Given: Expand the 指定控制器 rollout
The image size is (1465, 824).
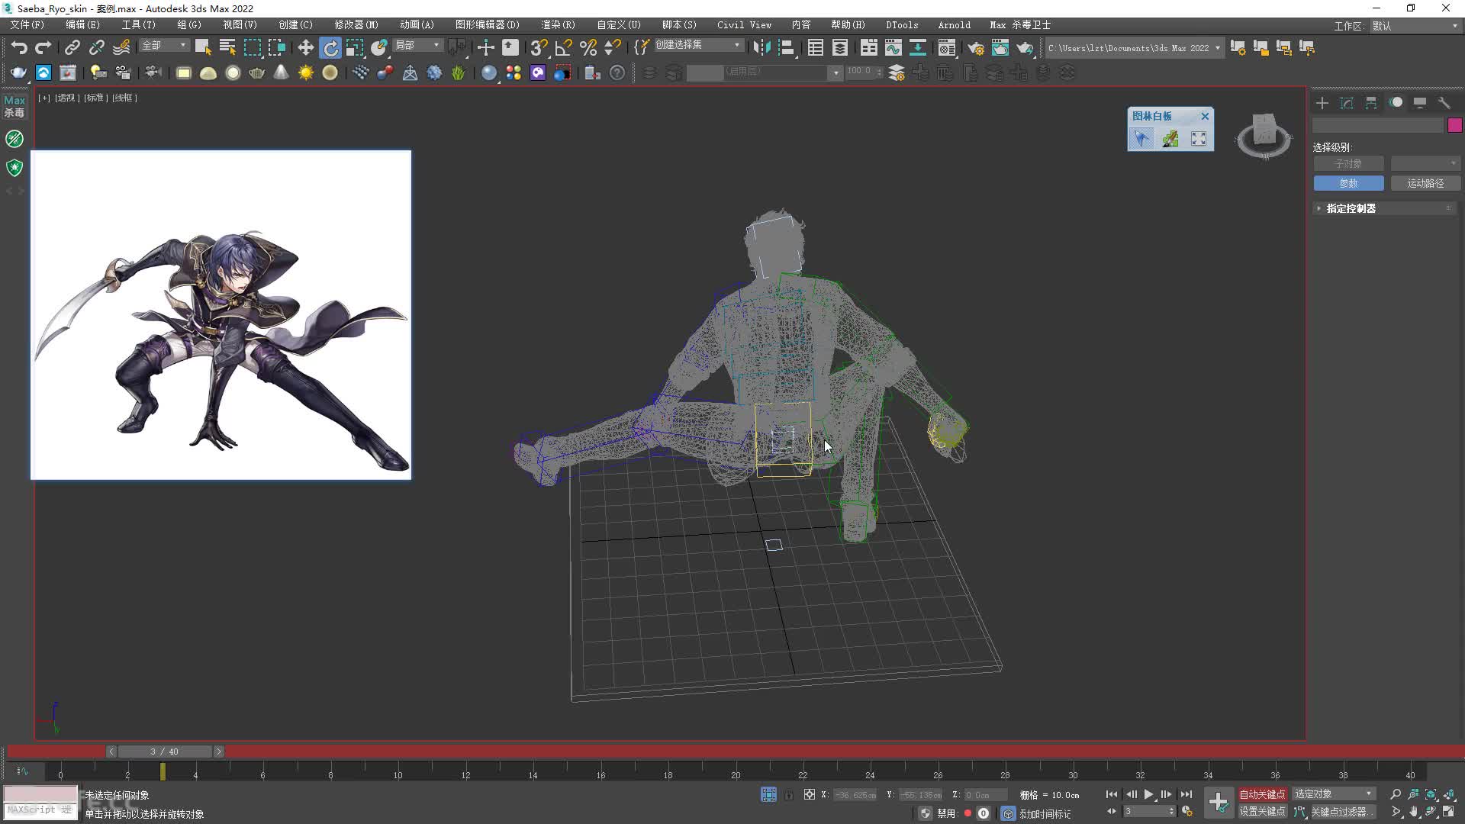Looking at the screenshot, I should (1386, 208).
